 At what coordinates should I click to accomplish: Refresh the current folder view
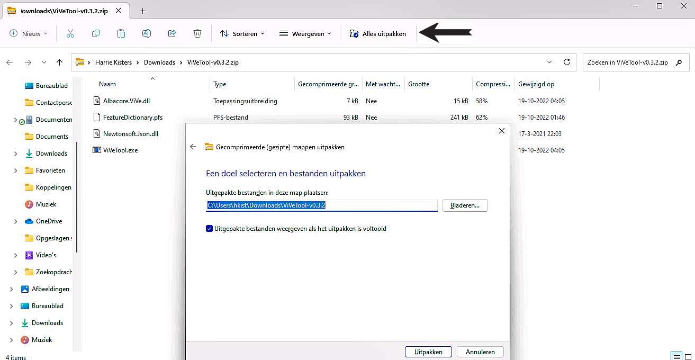point(567,62)
